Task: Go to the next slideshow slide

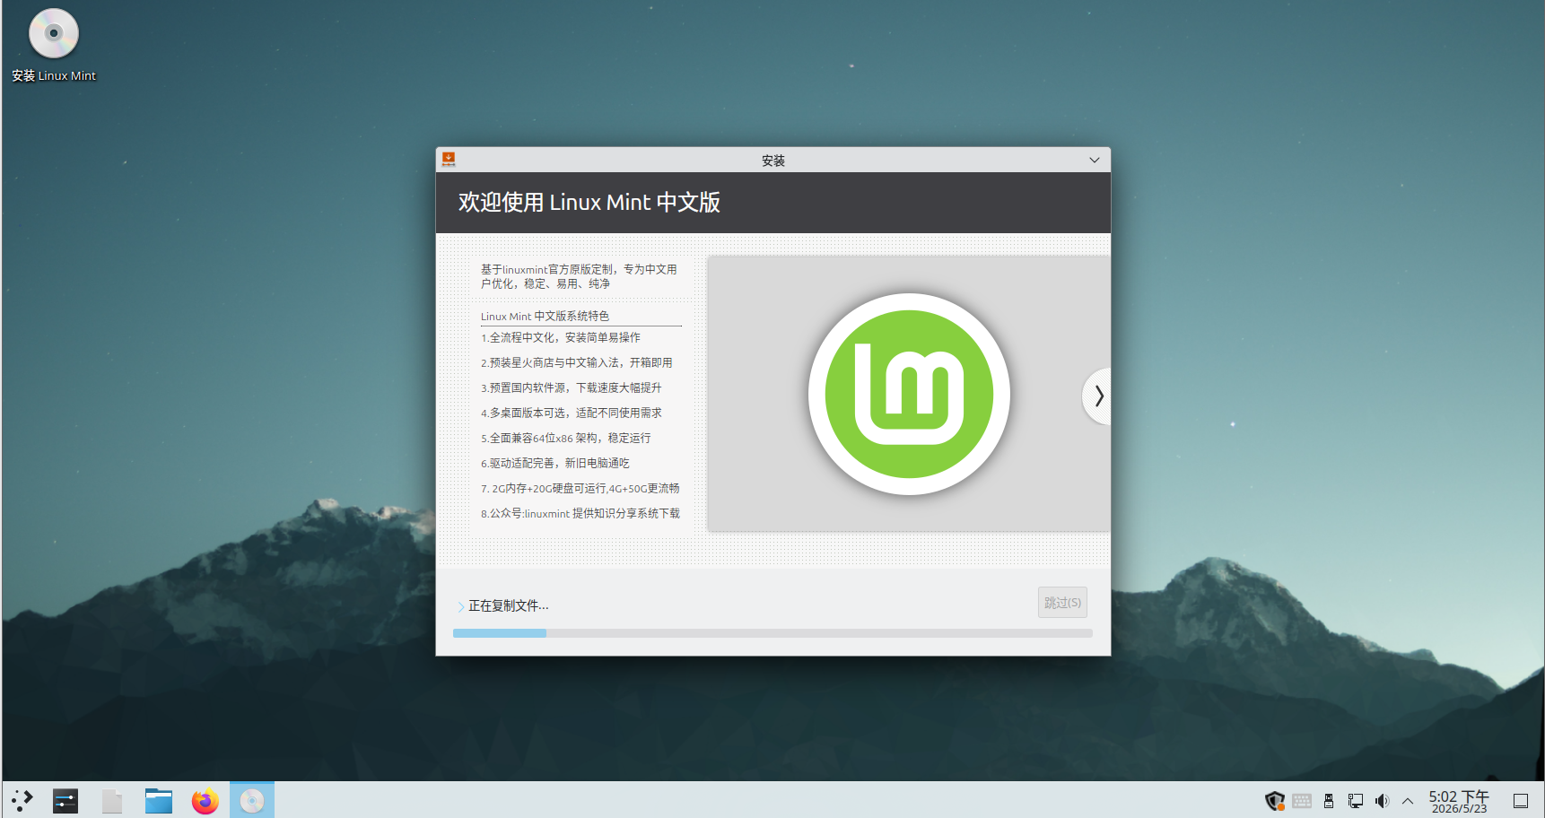Action: 1097,396
